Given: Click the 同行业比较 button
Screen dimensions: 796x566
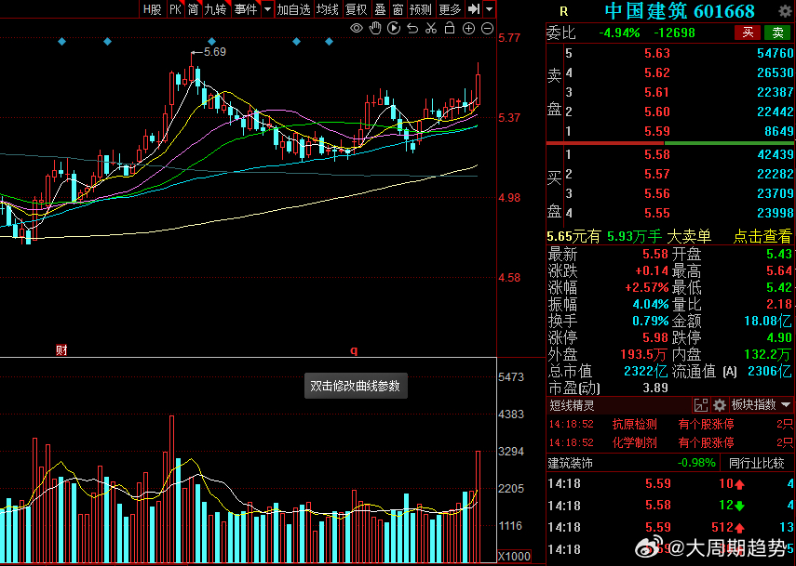Looking at the screenshot, I should click(x=756, y=462).
